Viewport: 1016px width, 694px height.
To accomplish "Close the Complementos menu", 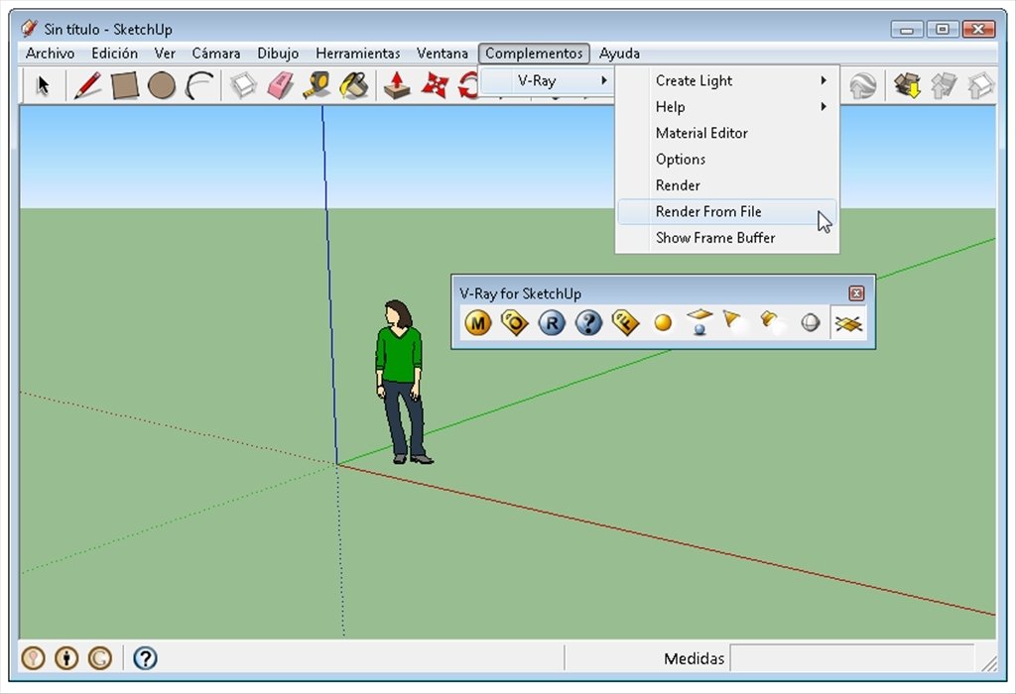I will pyautogui.click(x=534, y=54).
